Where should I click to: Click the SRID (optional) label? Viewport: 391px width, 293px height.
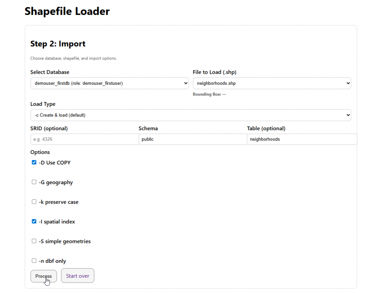[49, 128]
